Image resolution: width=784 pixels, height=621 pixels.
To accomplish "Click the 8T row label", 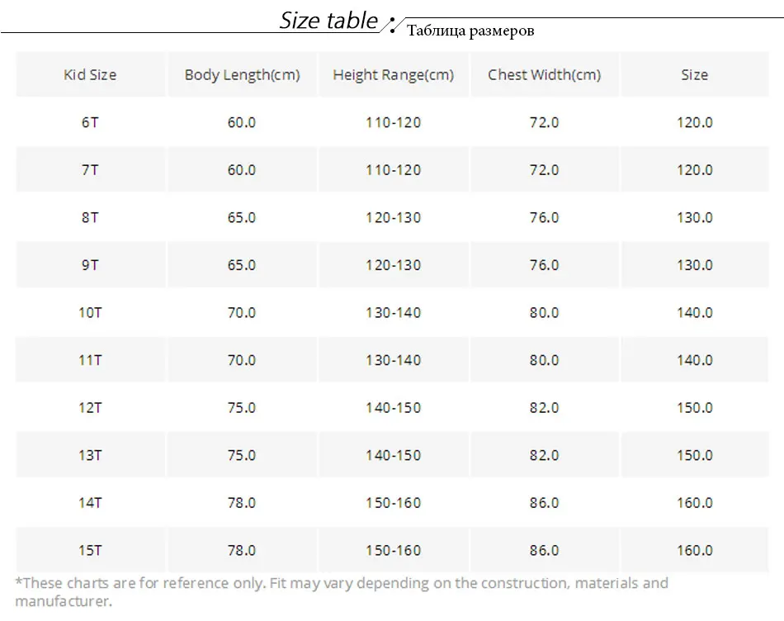I will tap(90, 217).
